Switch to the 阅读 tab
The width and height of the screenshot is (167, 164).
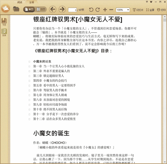(x=20, y=2)
